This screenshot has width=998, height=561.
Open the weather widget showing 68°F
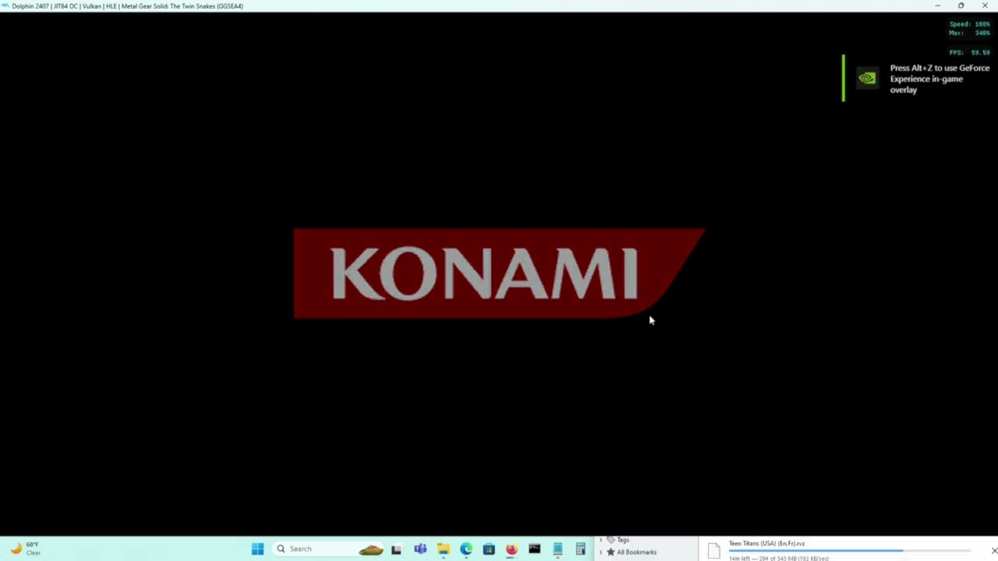[x=25, y=549]
